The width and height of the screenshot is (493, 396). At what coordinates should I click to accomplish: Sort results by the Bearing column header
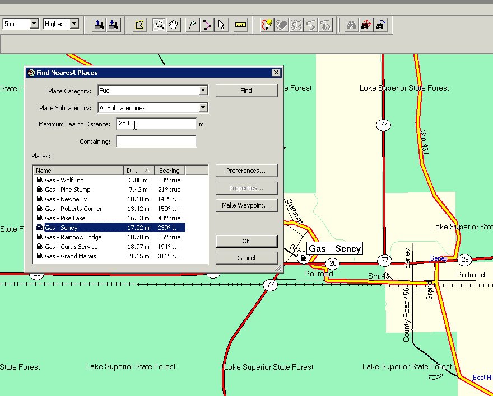pos(169,170)
